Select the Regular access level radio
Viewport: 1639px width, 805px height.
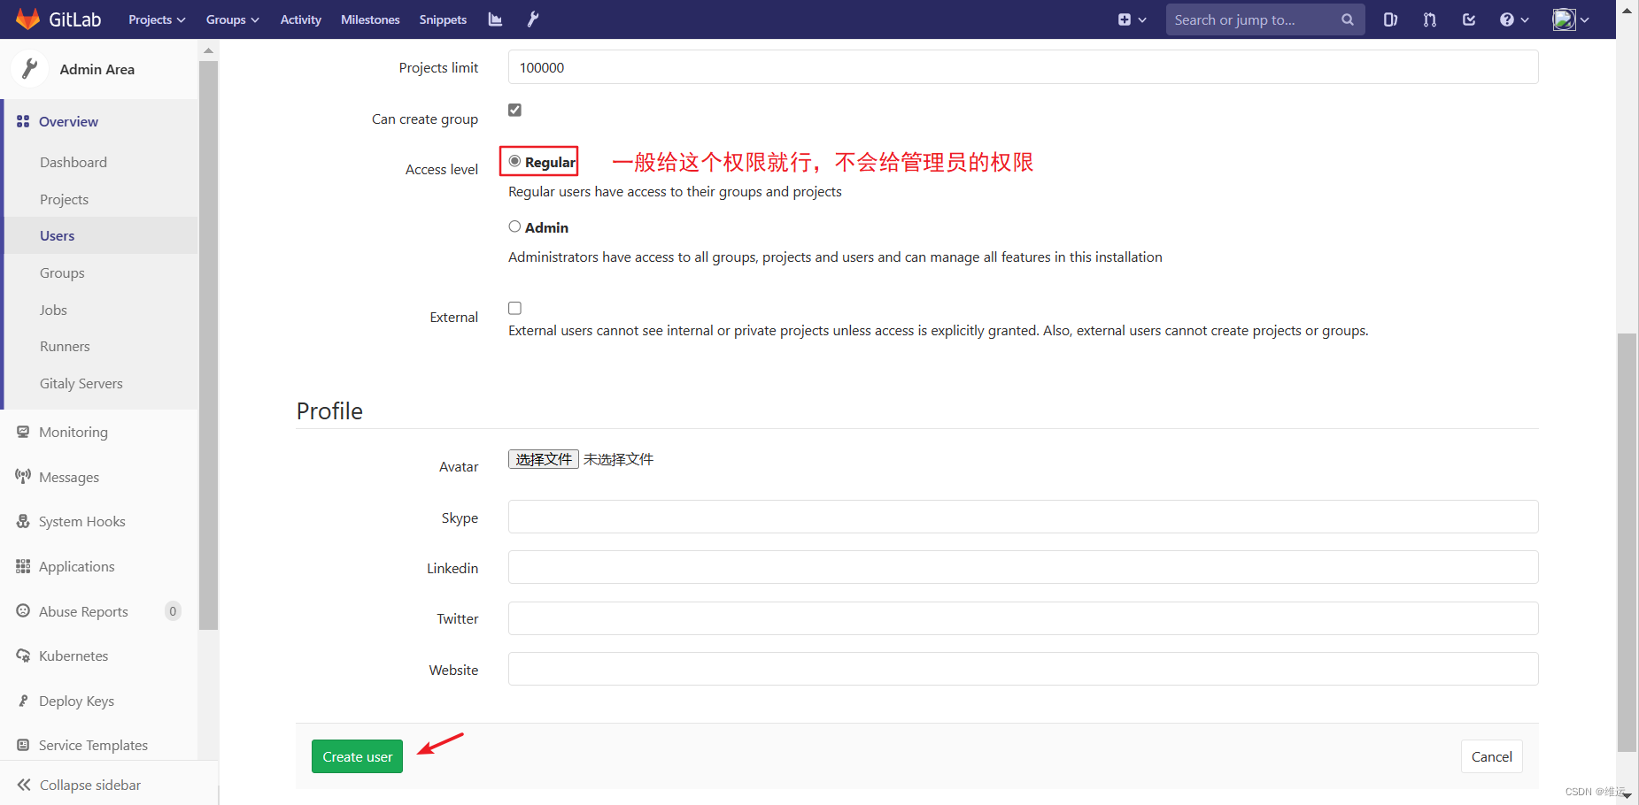click(x=514, y=161)
